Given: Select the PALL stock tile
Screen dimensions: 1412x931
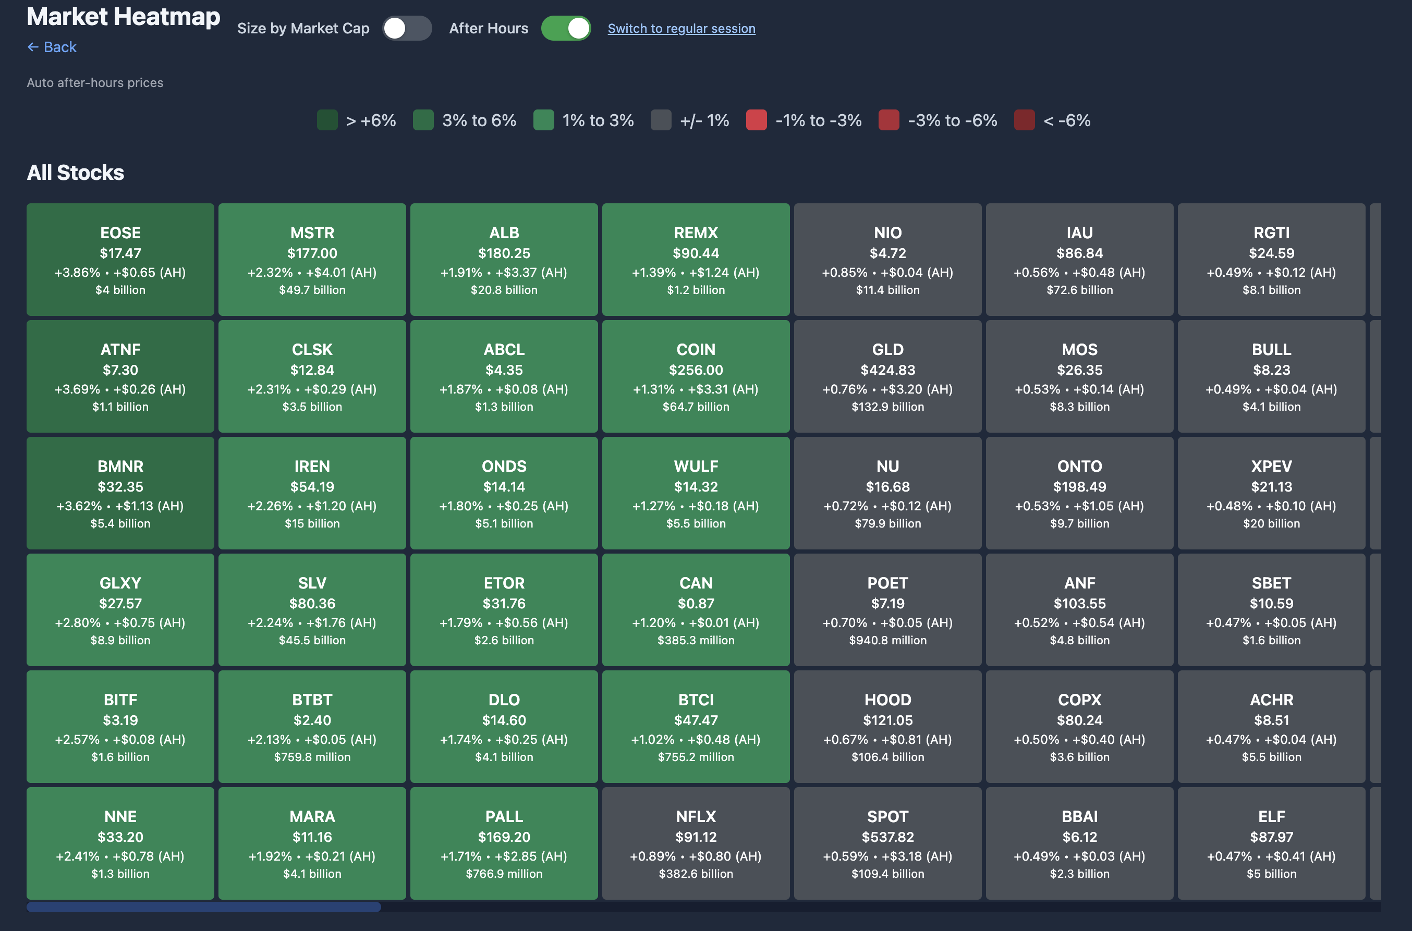Looking at the screenshot, I should (504, 844).
